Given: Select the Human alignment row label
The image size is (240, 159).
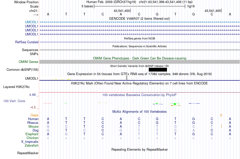Looking at the screenshot, I should point(33,119).
